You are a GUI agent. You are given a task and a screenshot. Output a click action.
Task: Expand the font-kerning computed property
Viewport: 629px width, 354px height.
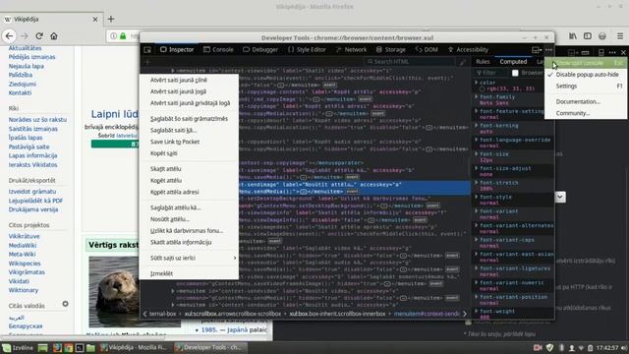click(477, 126)
